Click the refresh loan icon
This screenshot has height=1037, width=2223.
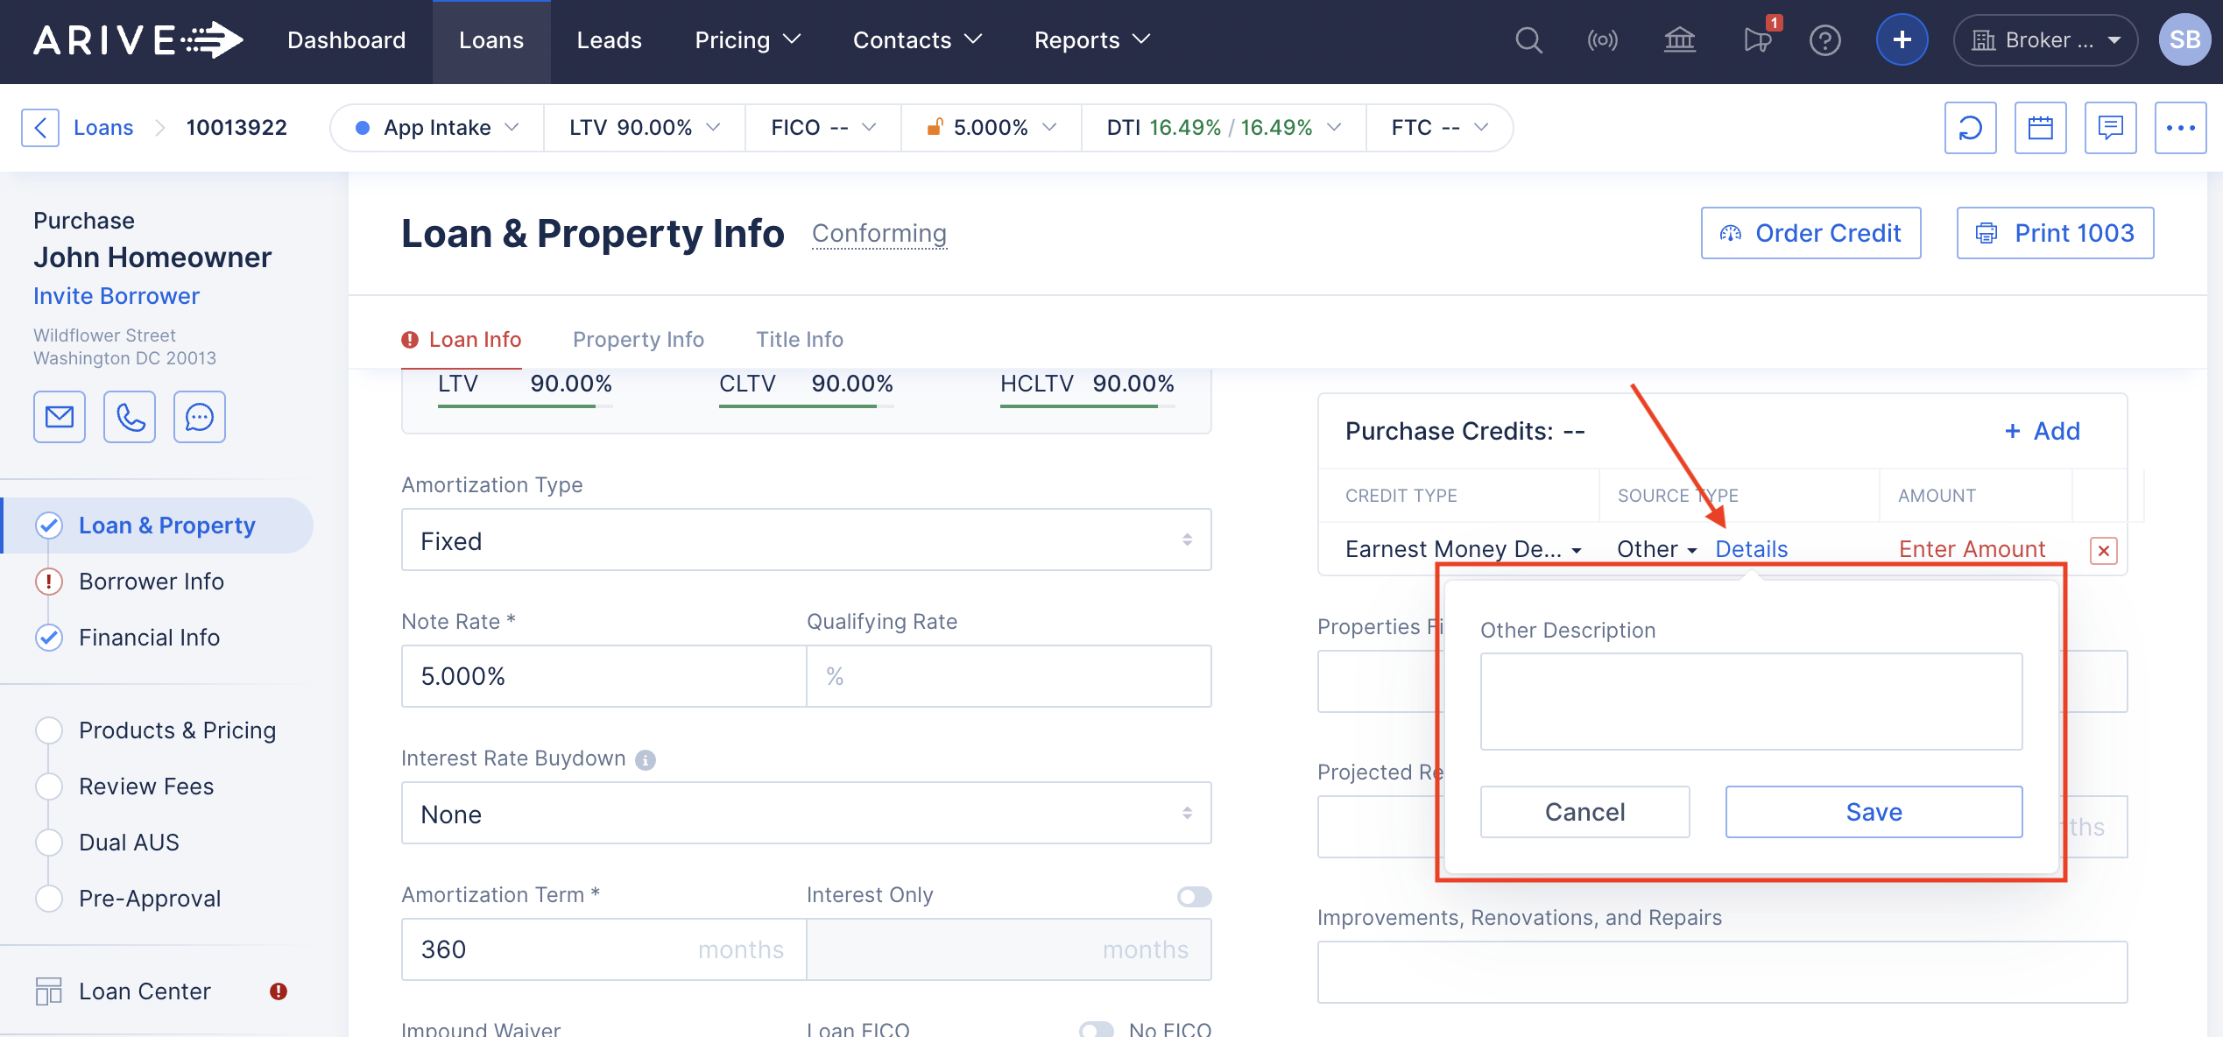pyautogui.click(x=1970, y=128)
